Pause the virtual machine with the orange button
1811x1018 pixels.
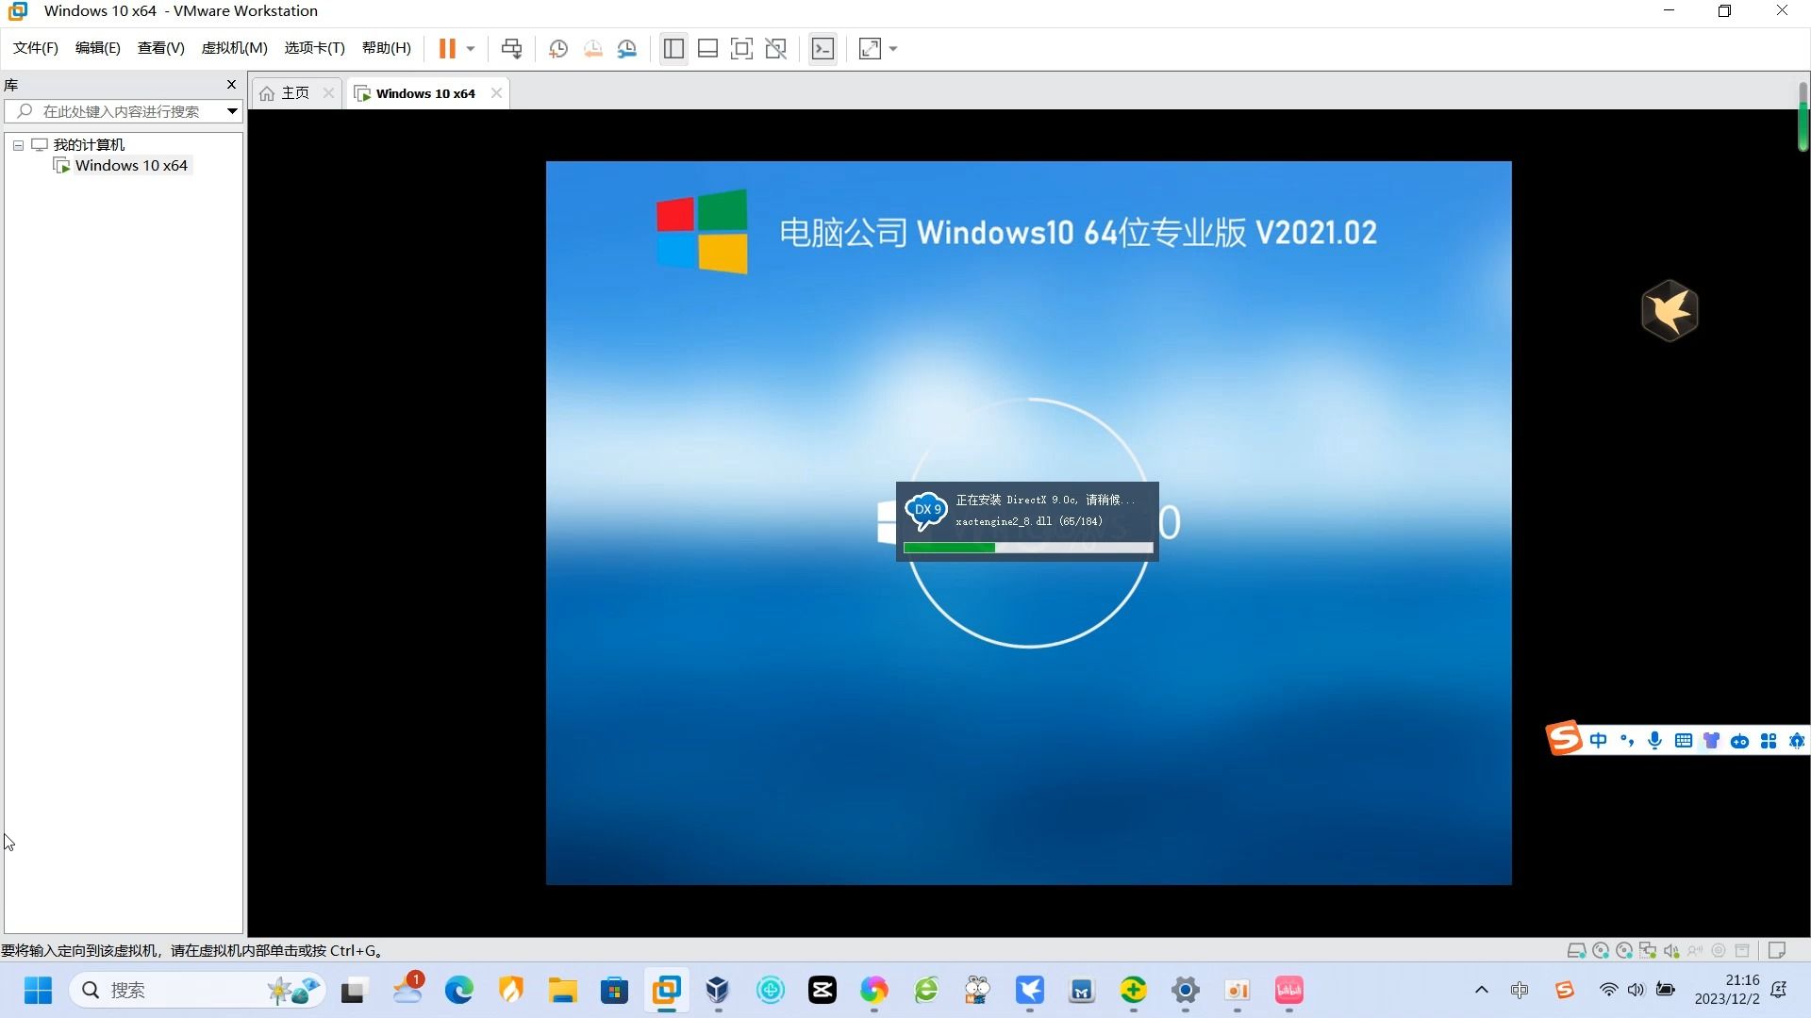[447, 48]
